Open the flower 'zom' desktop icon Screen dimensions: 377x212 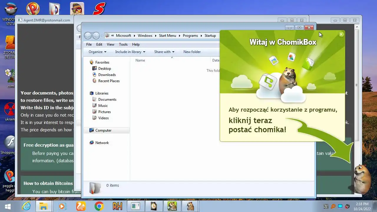10,78
